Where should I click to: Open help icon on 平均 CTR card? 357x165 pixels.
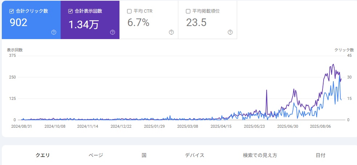click(171, 32)
